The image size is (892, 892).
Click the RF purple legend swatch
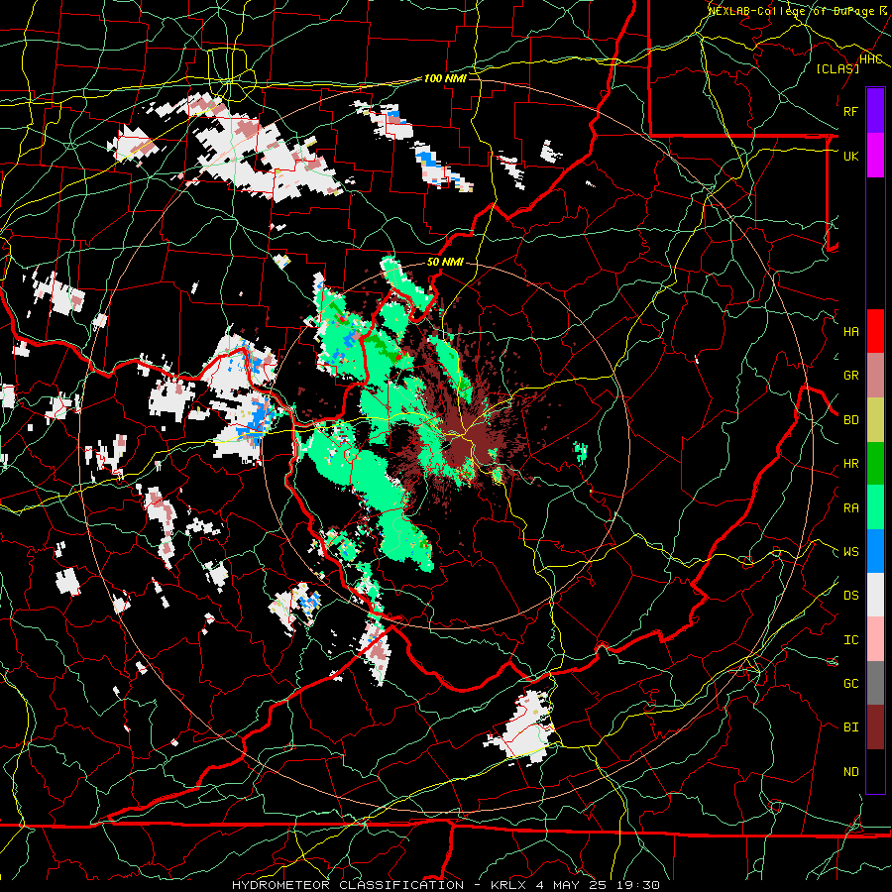pyautogui.click(x=875, y=111)
